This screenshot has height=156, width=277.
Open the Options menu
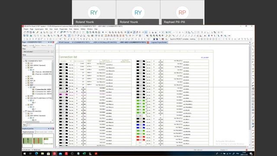76,29
